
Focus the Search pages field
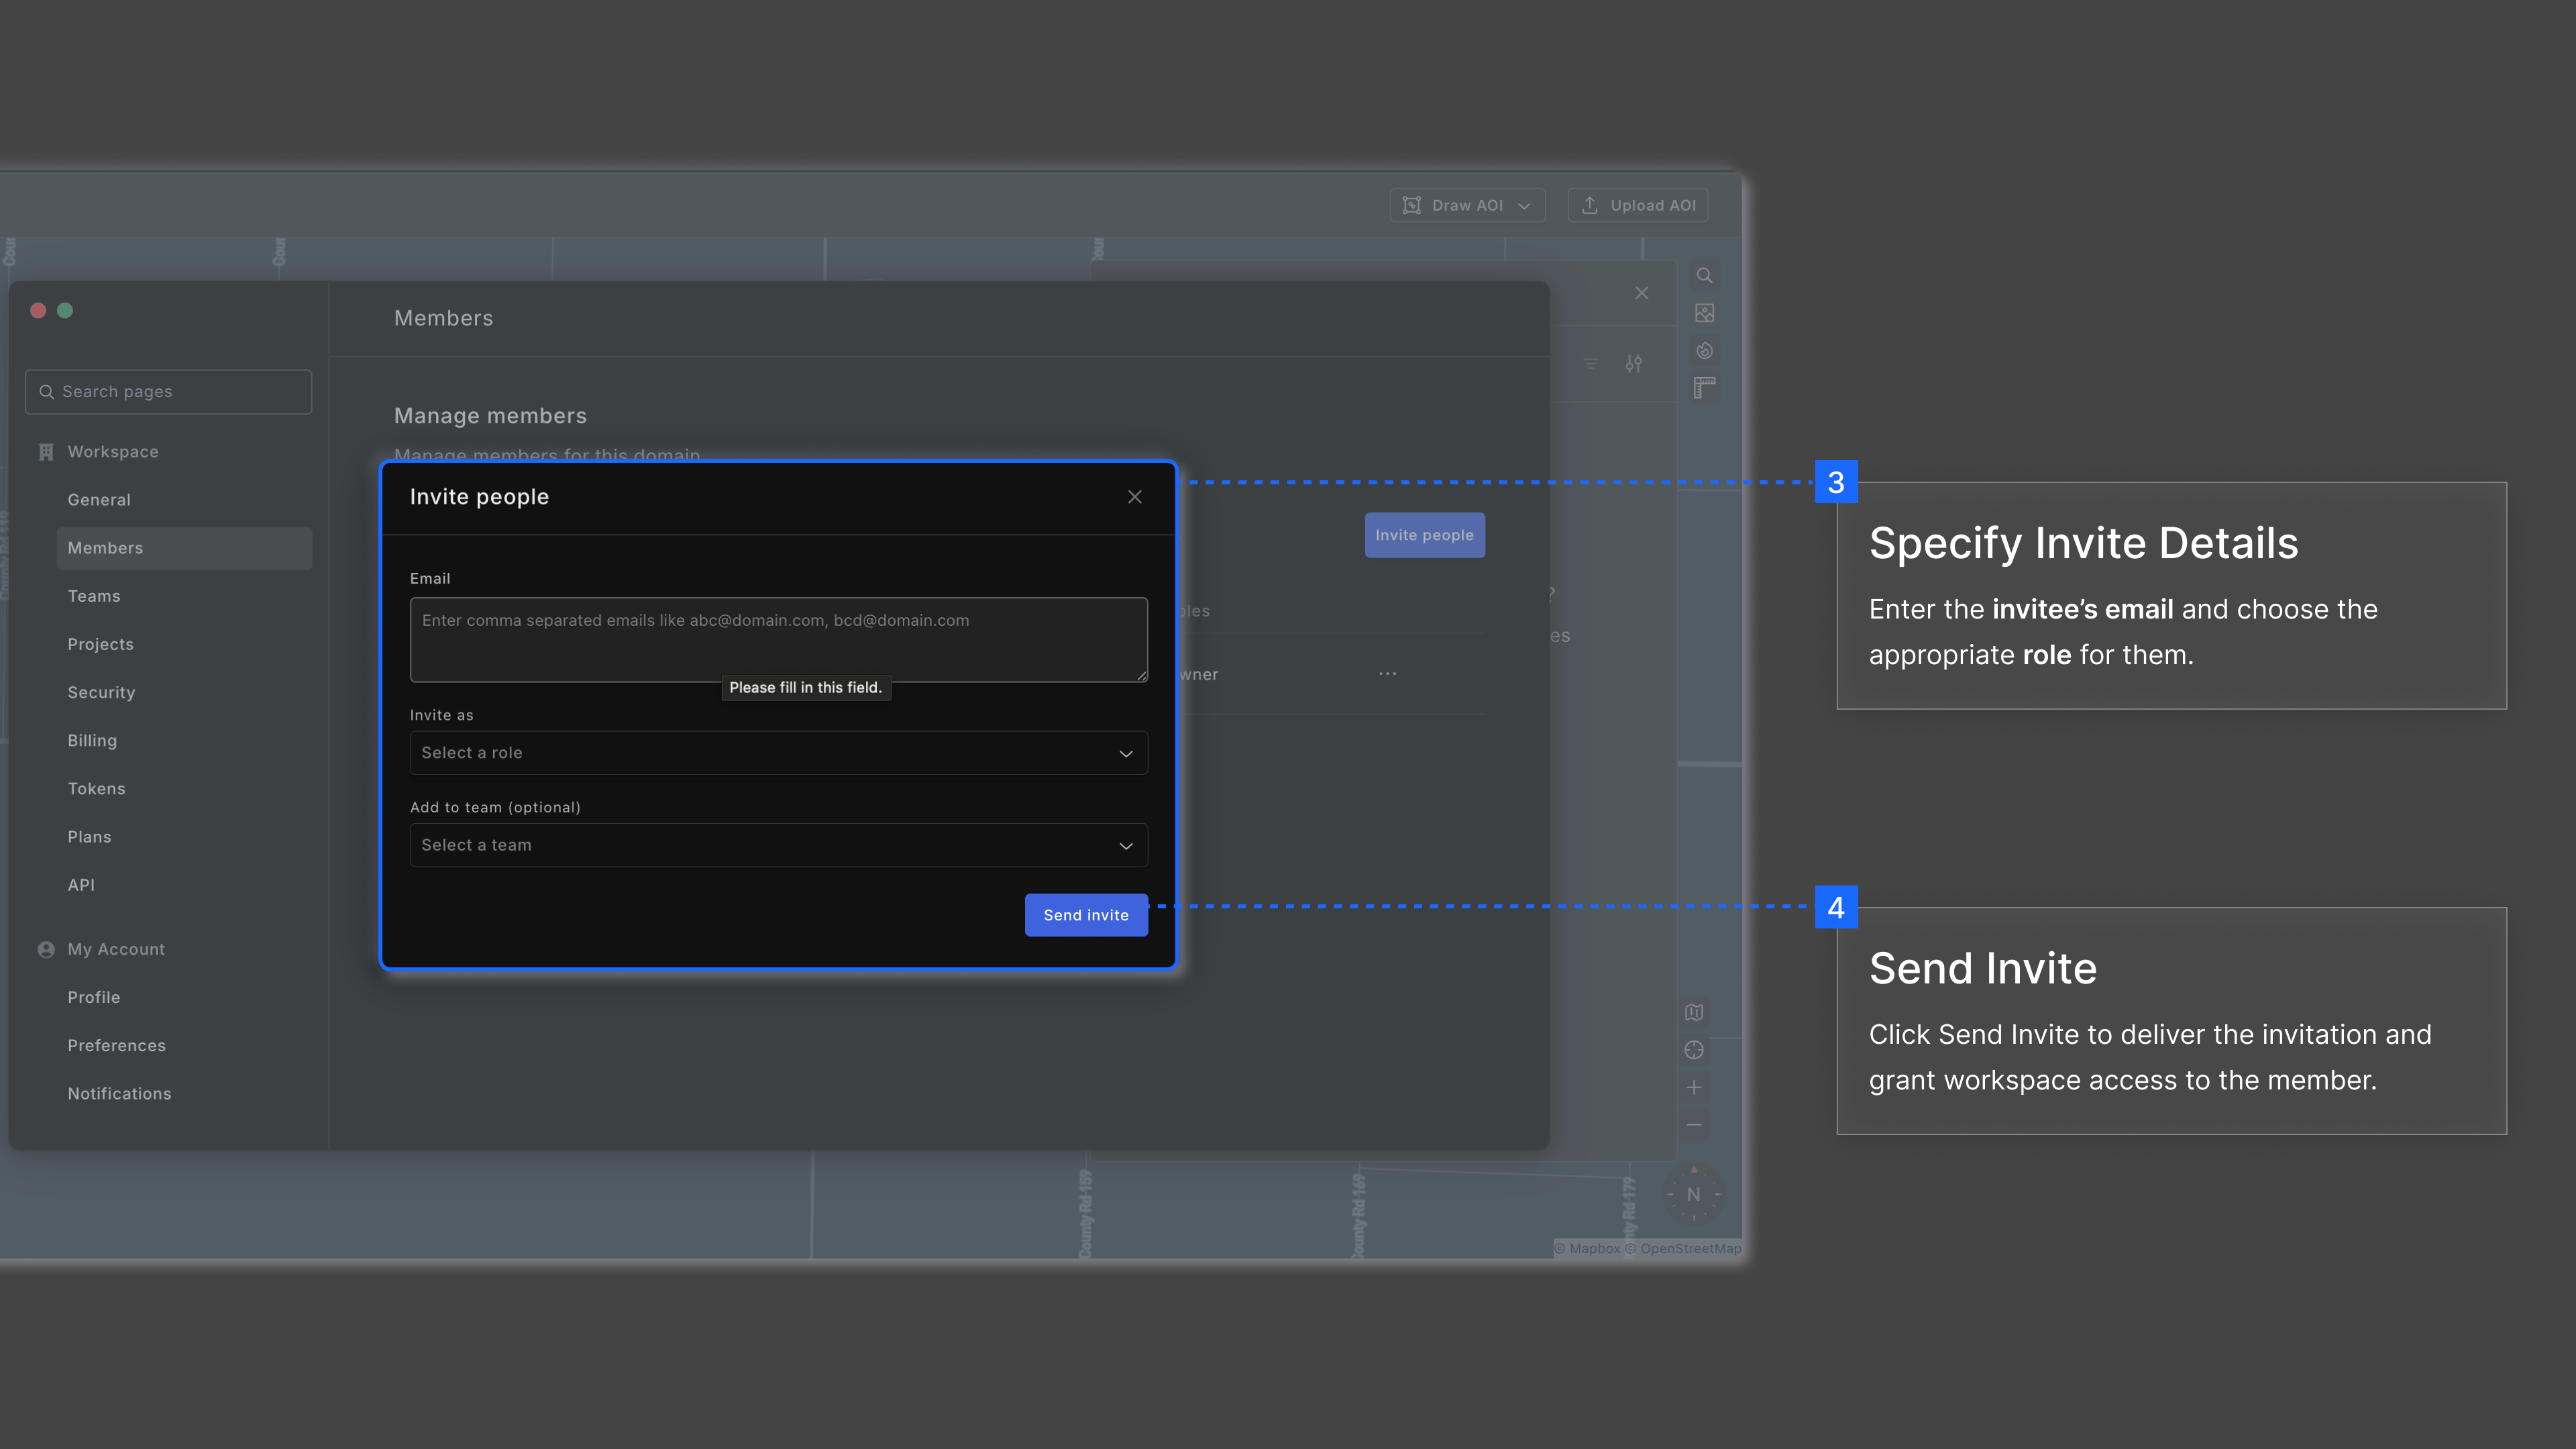pos(168,392)
